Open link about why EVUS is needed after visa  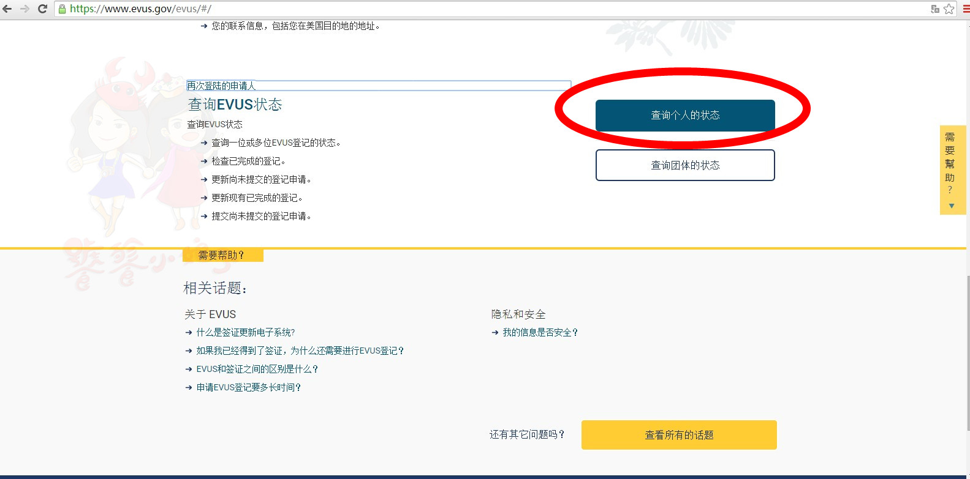300,351
